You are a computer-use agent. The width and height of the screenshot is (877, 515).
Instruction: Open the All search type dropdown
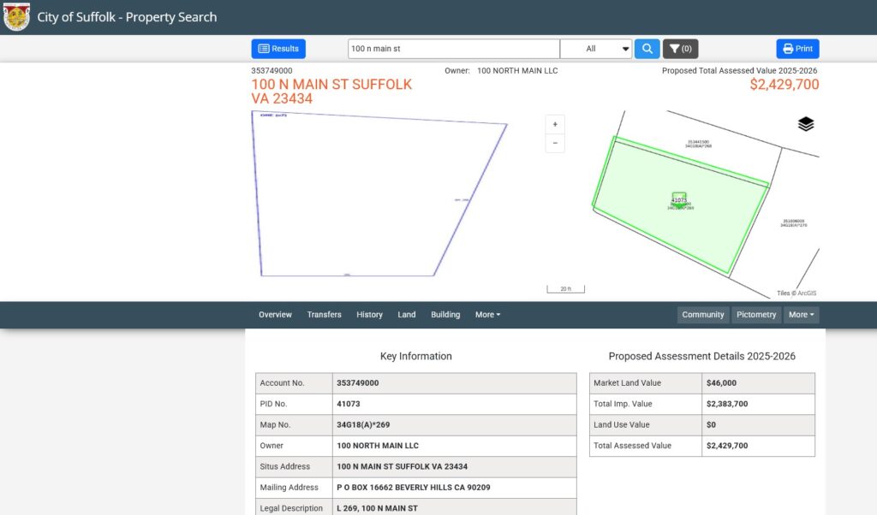coord(596,49)
